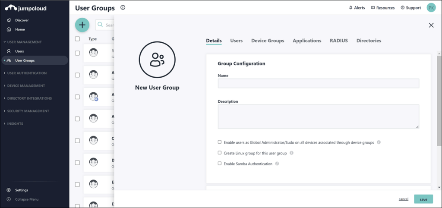The height and width of the screenshot is (208, 442).
Task: Click the Type column header
Action: tap(92, 39)
